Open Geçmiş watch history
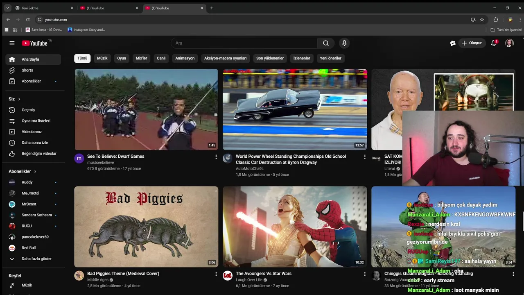 pyautogui.click(x=33, y=110)
